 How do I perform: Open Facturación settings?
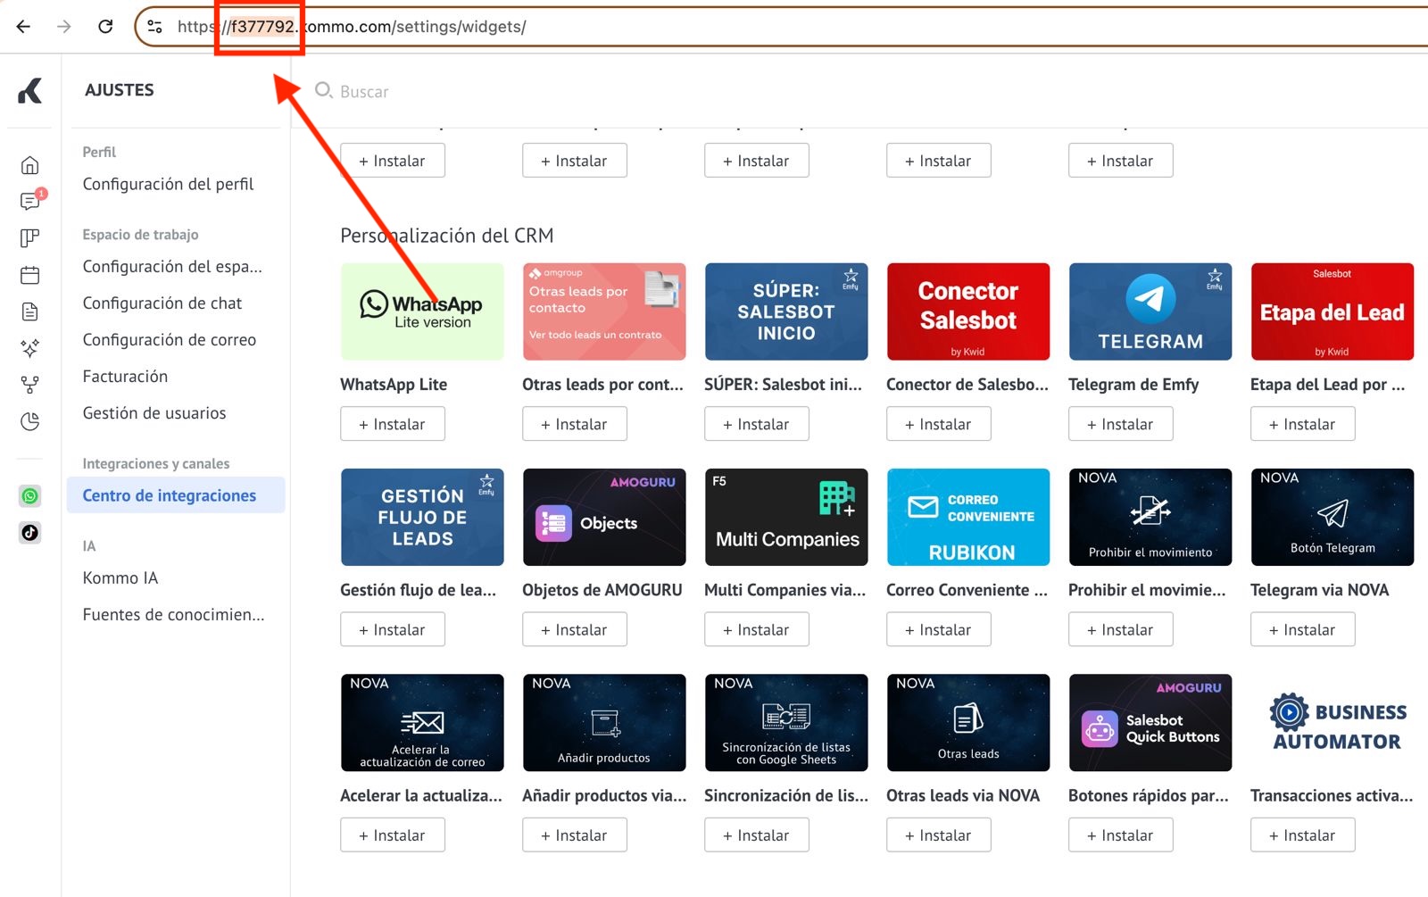coord(125,376)
